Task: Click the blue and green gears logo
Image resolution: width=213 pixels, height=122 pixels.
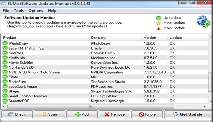Action: click(203, 21)
